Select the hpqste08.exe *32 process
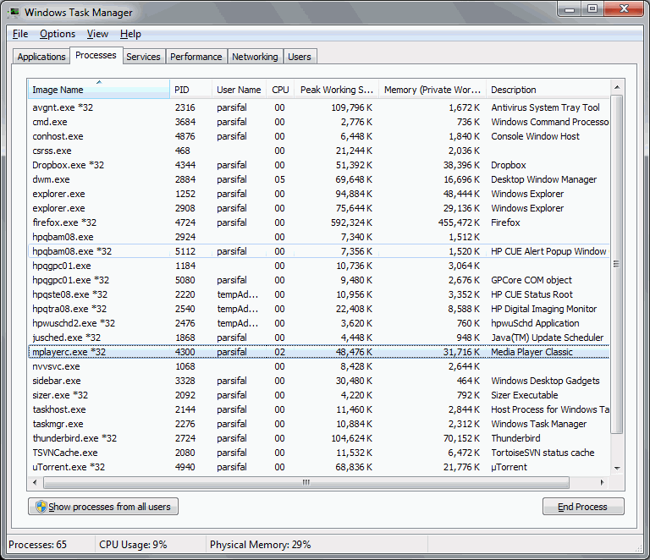650x560 pixels. (319, 294)
